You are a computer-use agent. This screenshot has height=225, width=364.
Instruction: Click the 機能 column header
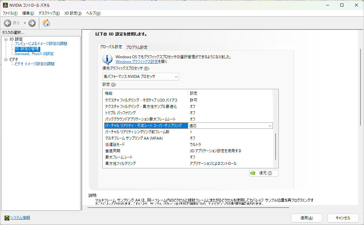[x=145, y=93]
